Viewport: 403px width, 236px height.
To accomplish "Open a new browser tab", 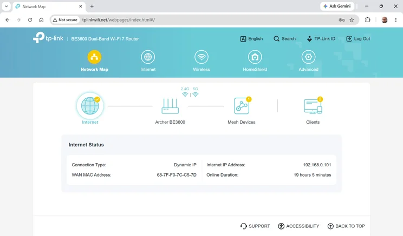I will 92,6.
